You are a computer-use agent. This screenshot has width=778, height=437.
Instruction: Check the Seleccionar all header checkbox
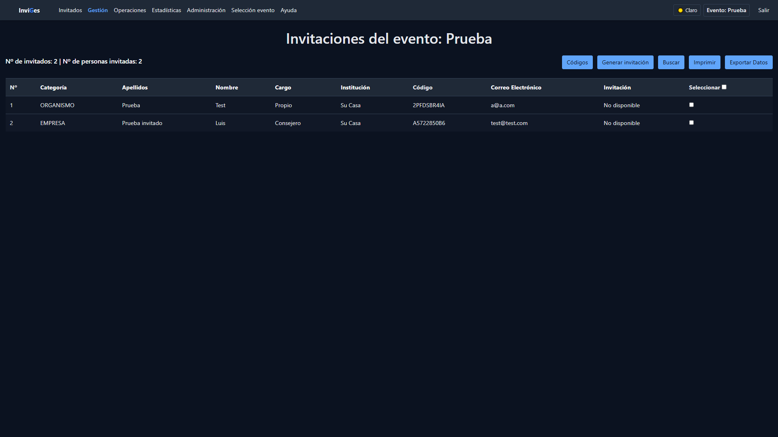coord(724,87)
